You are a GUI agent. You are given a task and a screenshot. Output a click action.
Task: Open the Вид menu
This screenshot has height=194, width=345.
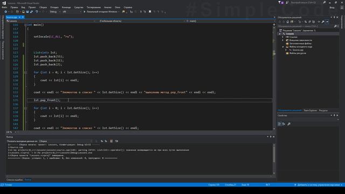[23, 7]
